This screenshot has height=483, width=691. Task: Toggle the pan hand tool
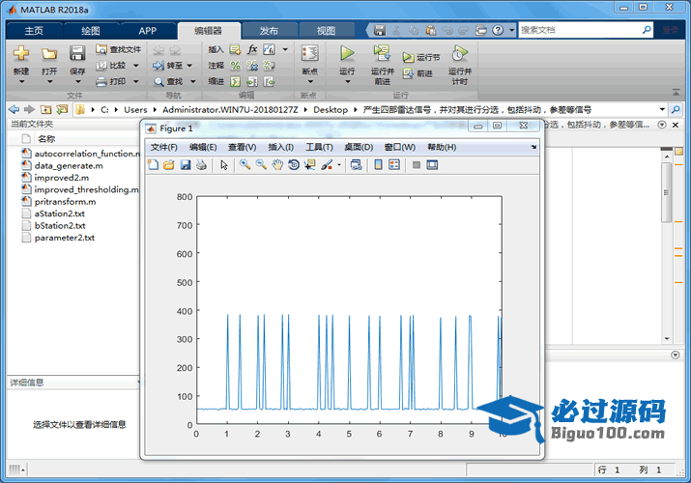click(x=277, y=165)
